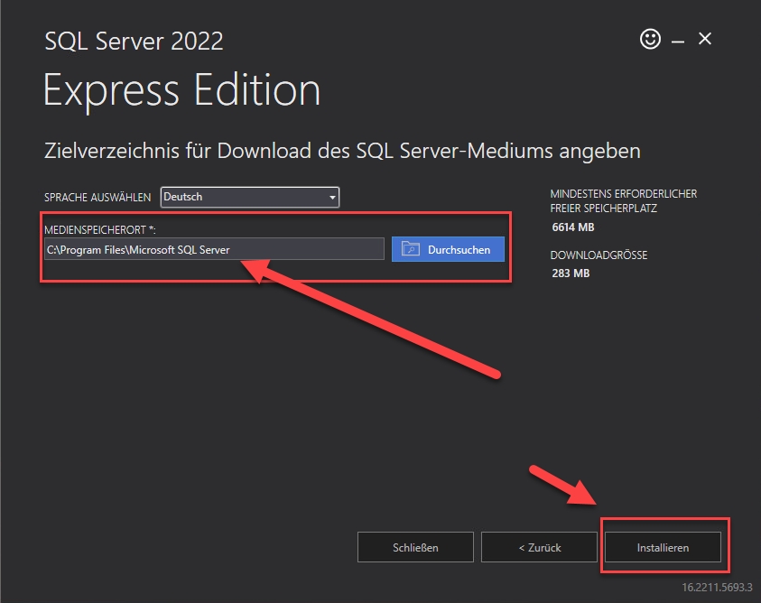761x603 pixels.
Task: Click the SPRACHE AUSWÄHLEN label
Action: tap(97, 198)
